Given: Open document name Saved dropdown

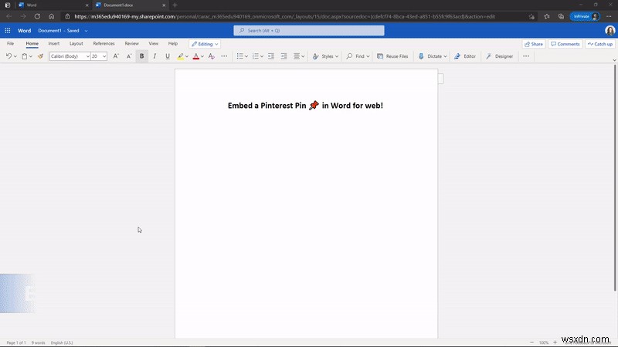Looking at the screenshot, I should pos(86,31).
